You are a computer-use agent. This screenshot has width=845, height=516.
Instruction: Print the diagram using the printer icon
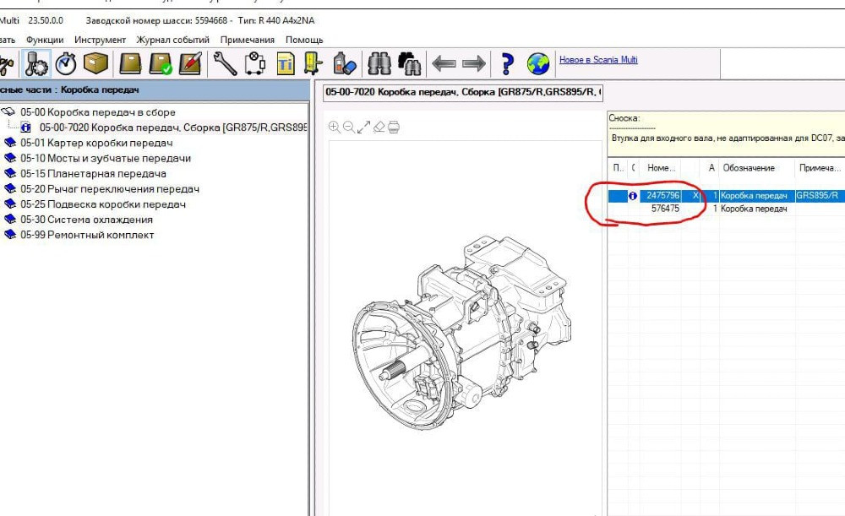point(393,127)
